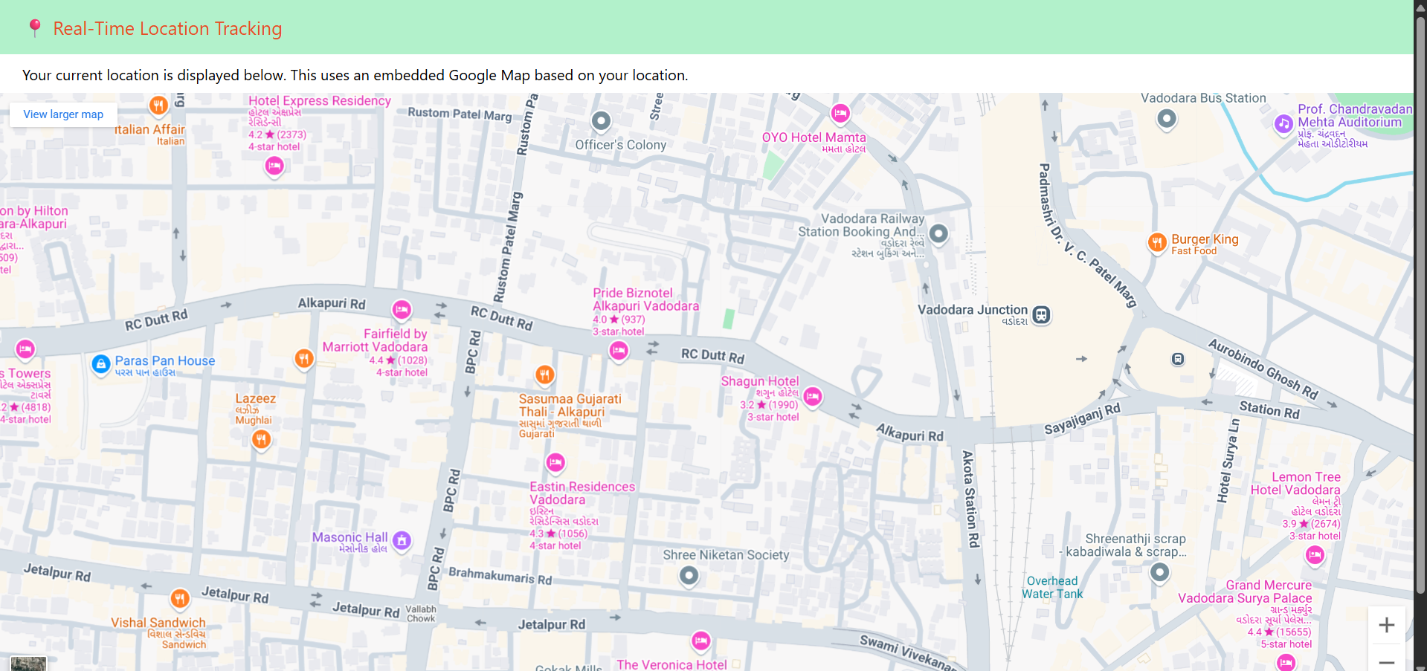Select the Sasumaa Gujarati Thali label
This screenshot has width=1427, height=671.
coord(570,405)
